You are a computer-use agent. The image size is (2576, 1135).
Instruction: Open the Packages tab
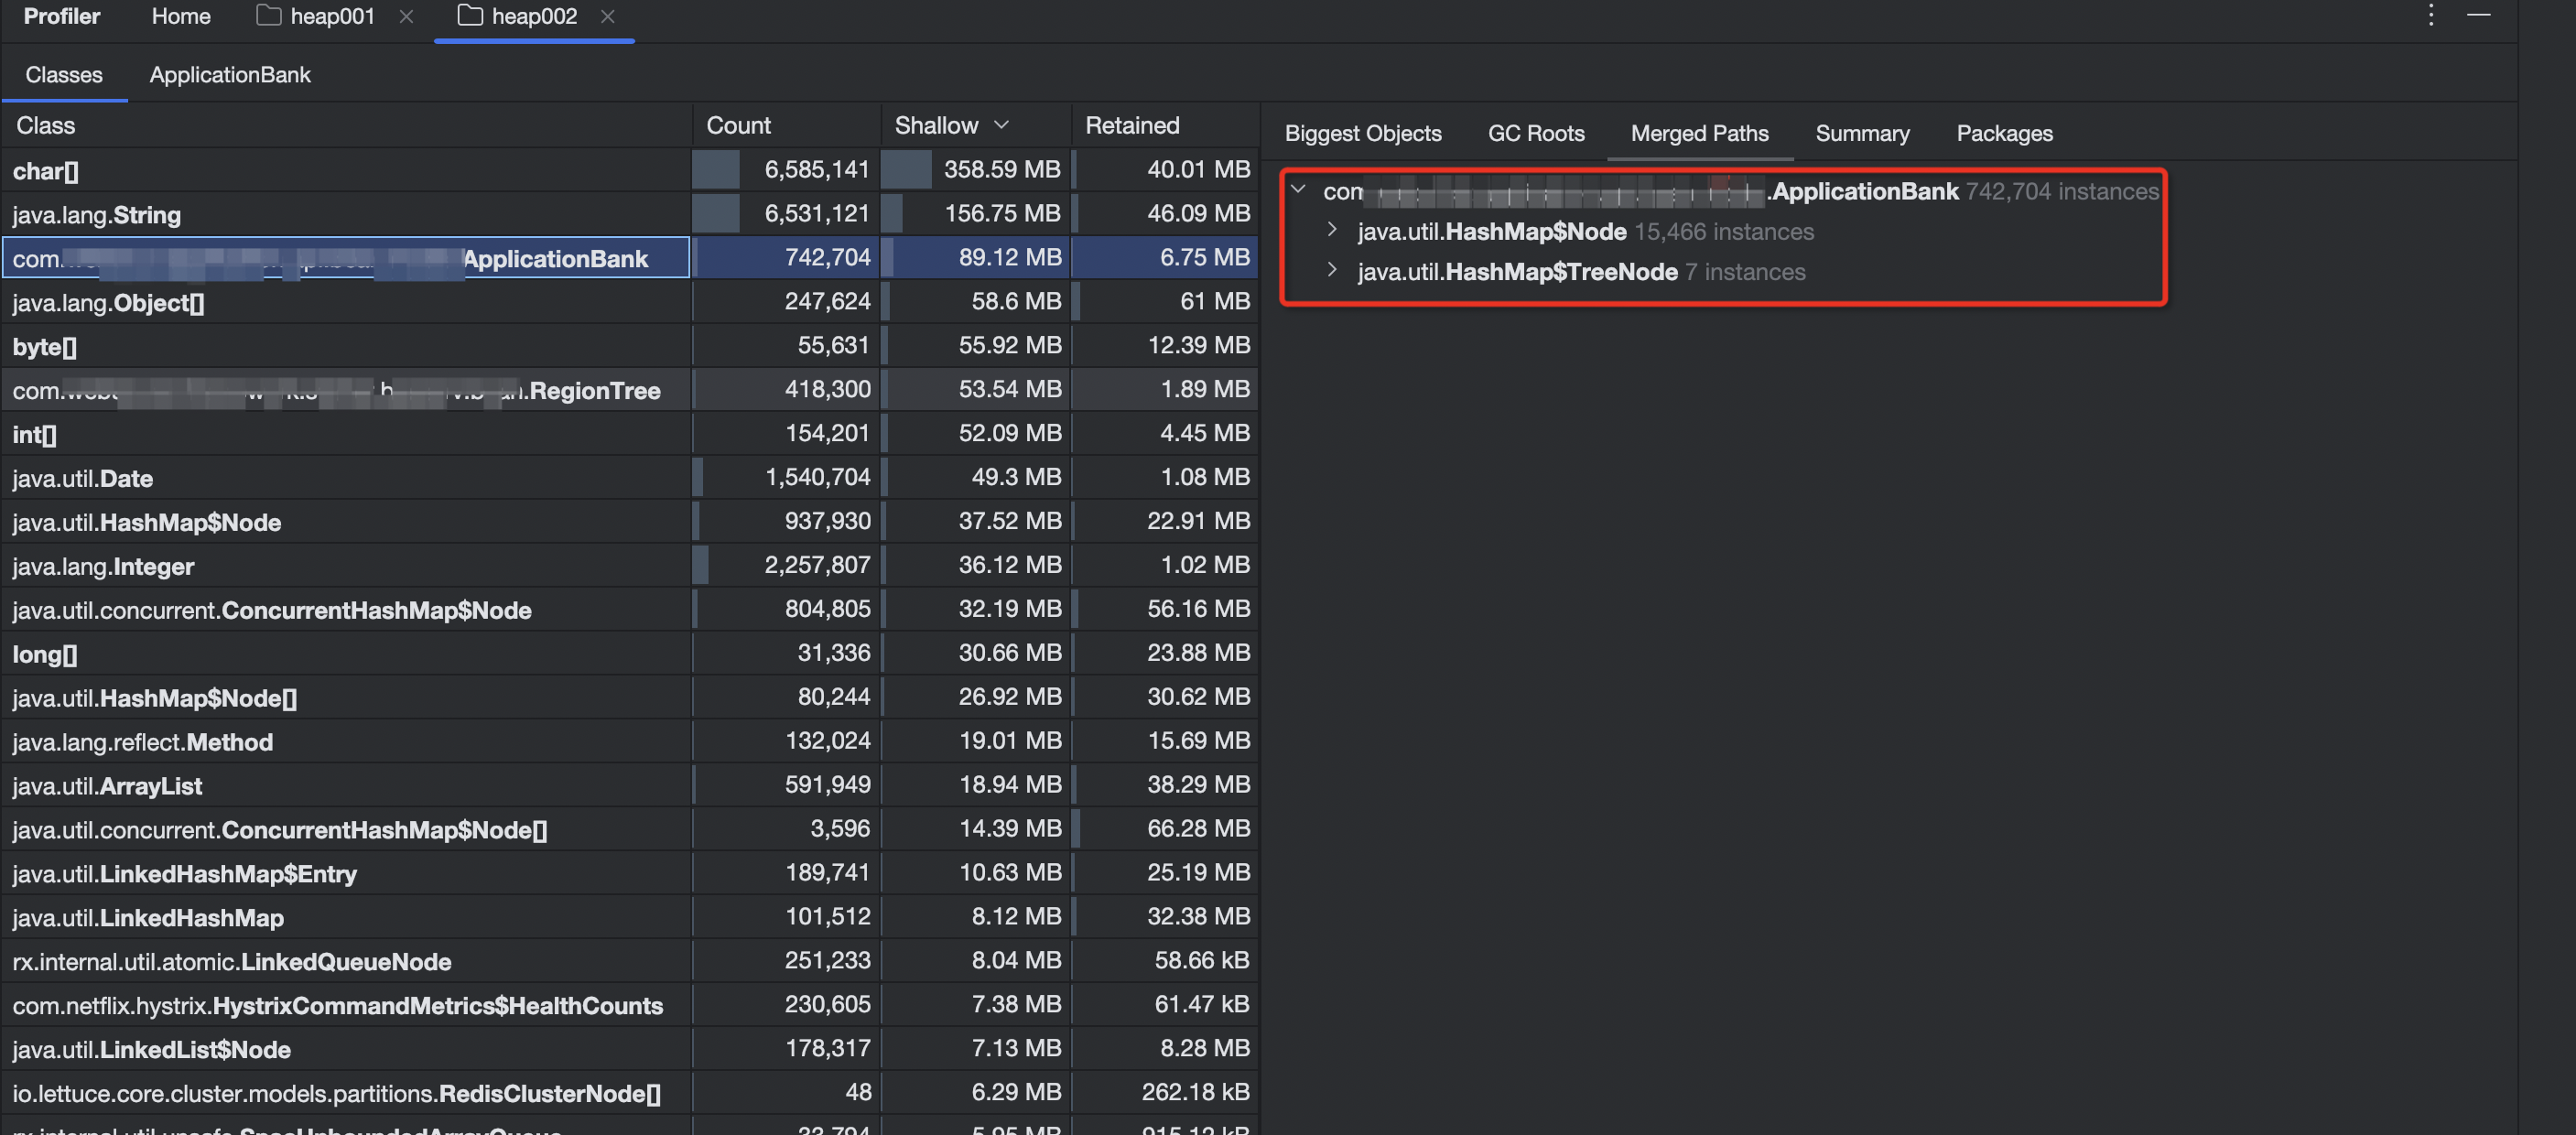pyautogui.click(x=2003, y=133)
